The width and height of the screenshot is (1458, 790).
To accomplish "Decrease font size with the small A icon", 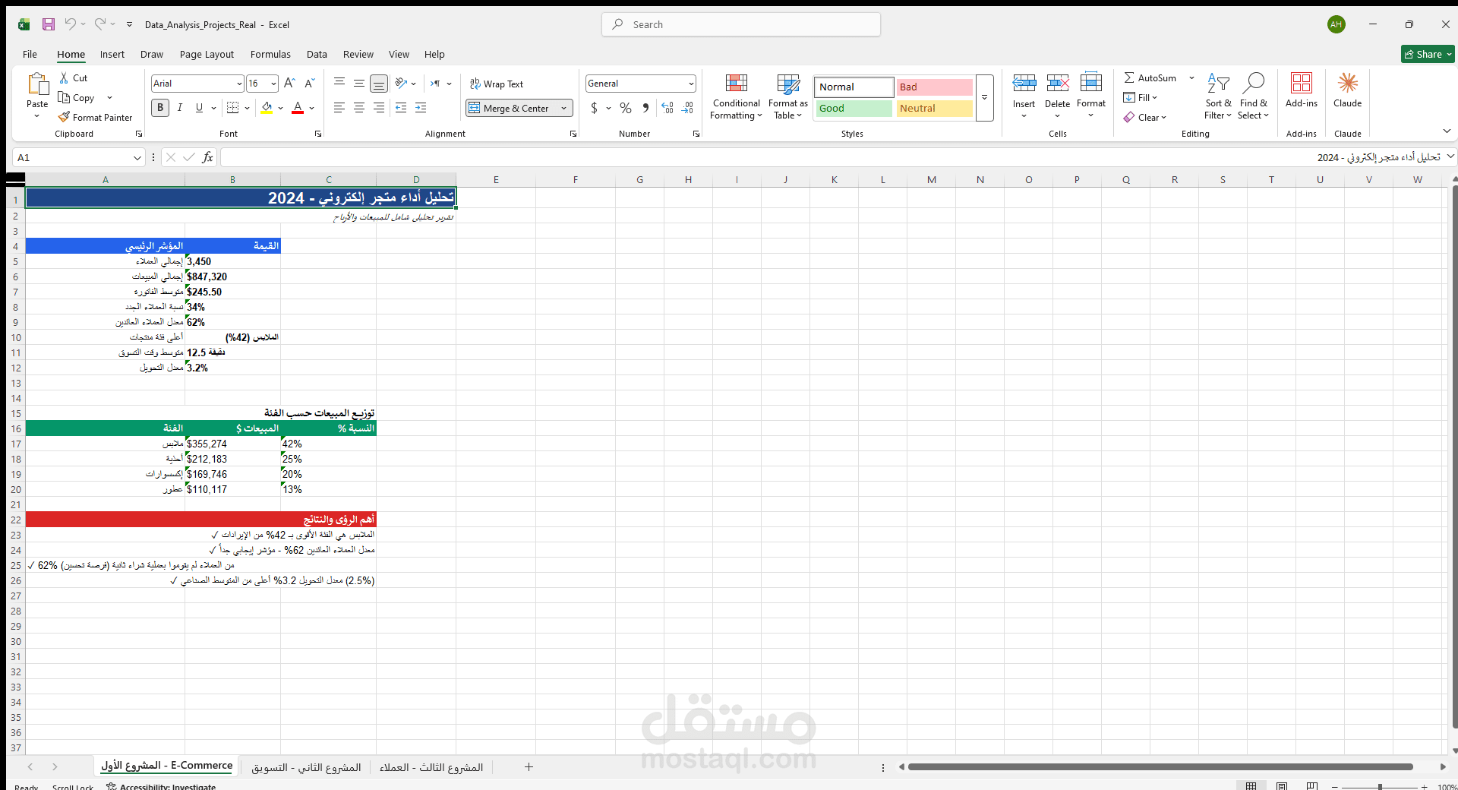I will 309,84.
